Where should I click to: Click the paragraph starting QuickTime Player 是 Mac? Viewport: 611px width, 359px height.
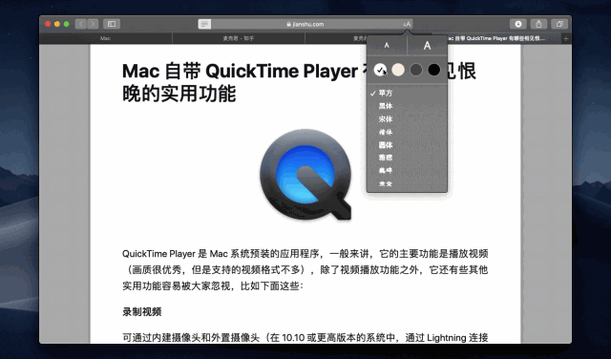[x=305, y=270]
